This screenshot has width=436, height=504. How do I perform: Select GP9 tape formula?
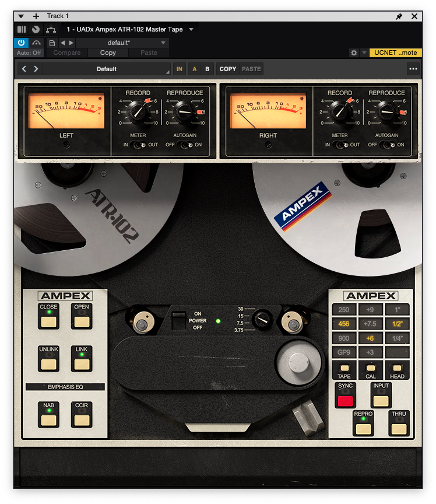pyautogui.click(x=344, y=352)
